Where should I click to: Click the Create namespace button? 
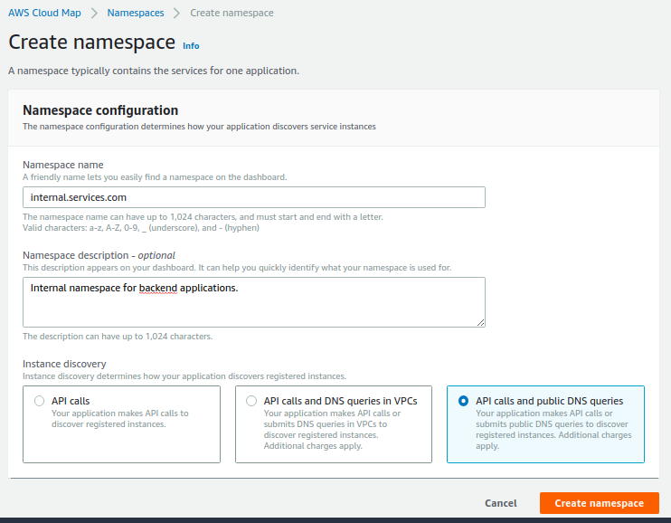coord(599,503)
